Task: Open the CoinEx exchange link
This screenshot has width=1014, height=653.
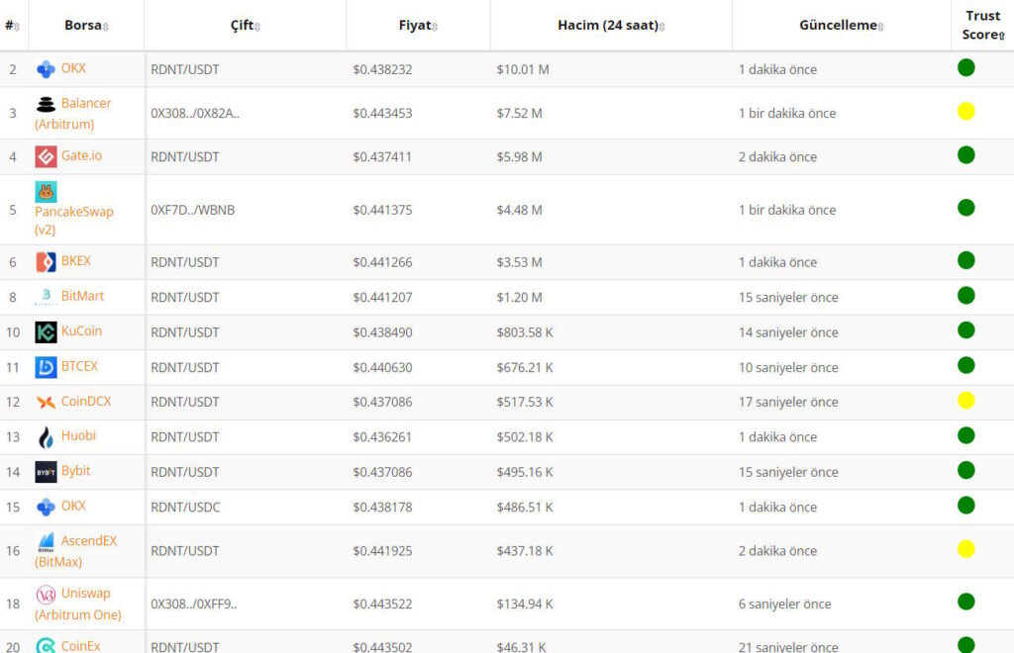Action: pos(81,645)
